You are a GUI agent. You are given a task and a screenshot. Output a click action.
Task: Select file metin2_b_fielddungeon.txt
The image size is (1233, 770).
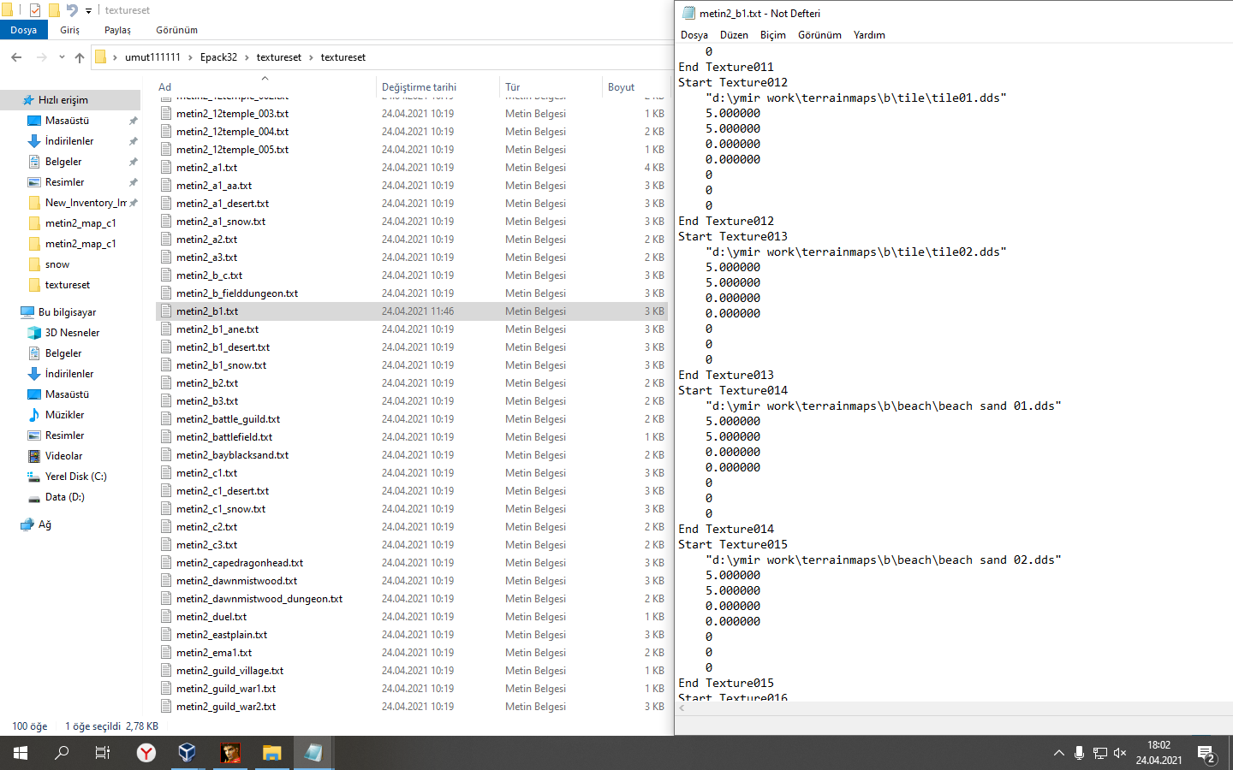(237, 293)
